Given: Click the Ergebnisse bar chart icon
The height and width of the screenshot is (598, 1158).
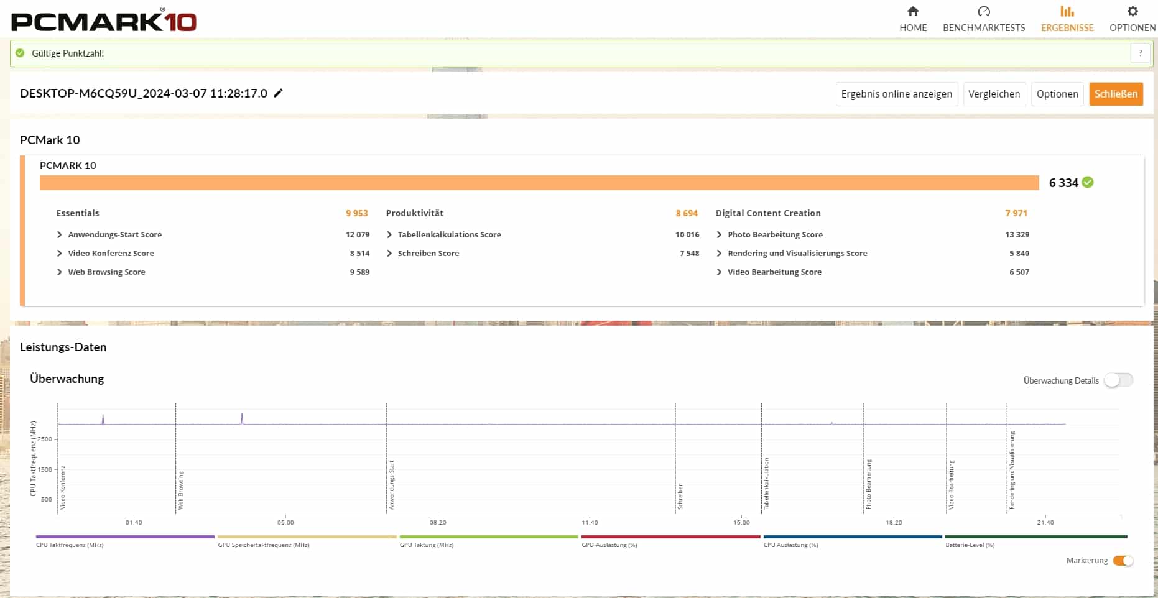Looking at the screenshot, I should [1067, 11].
